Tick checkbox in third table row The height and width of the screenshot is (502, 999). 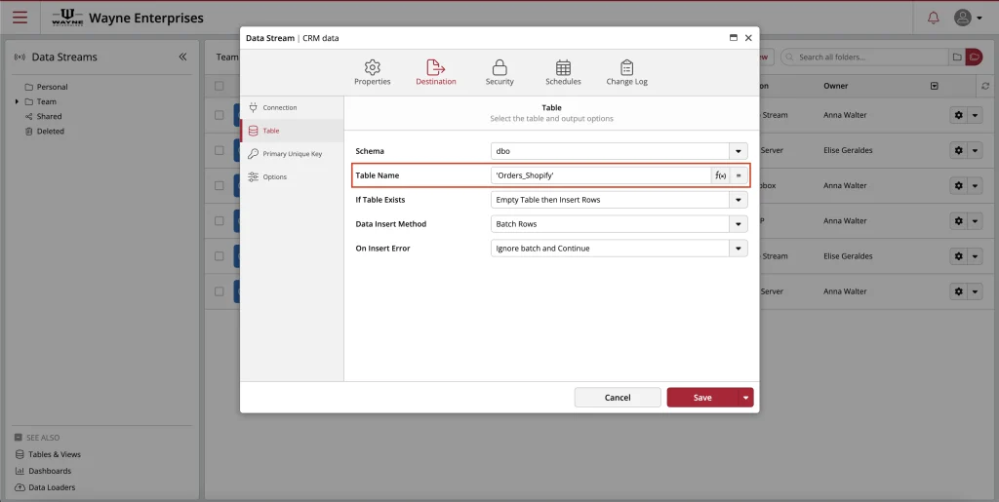click(x=220, y=186)
